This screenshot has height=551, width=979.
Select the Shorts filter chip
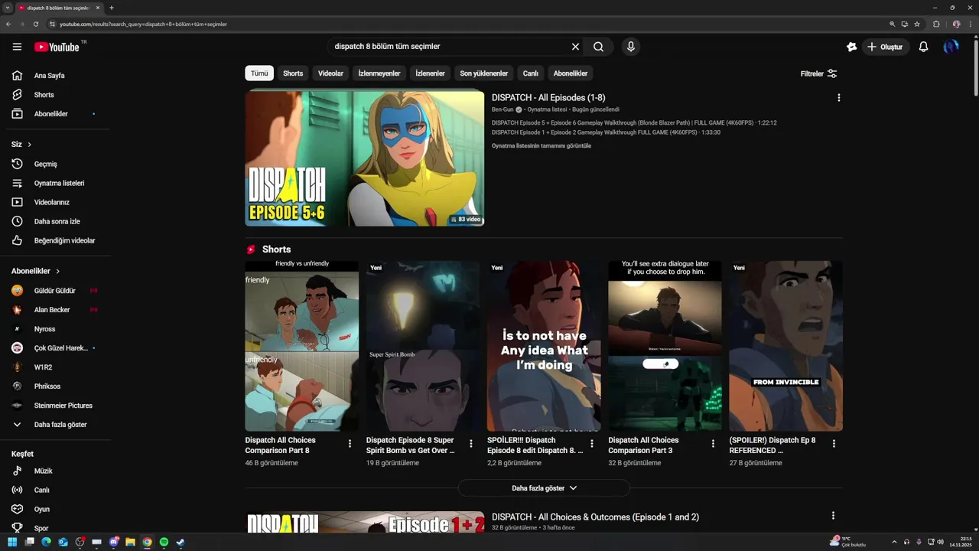[x=293, y=73]
